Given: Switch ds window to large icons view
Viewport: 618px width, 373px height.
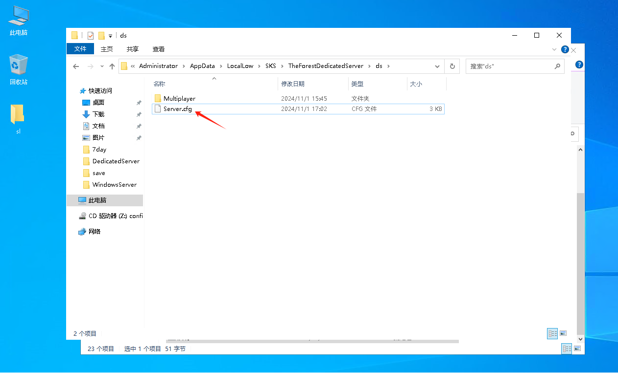Looking at the screenshot, I should tap(563, 333).
